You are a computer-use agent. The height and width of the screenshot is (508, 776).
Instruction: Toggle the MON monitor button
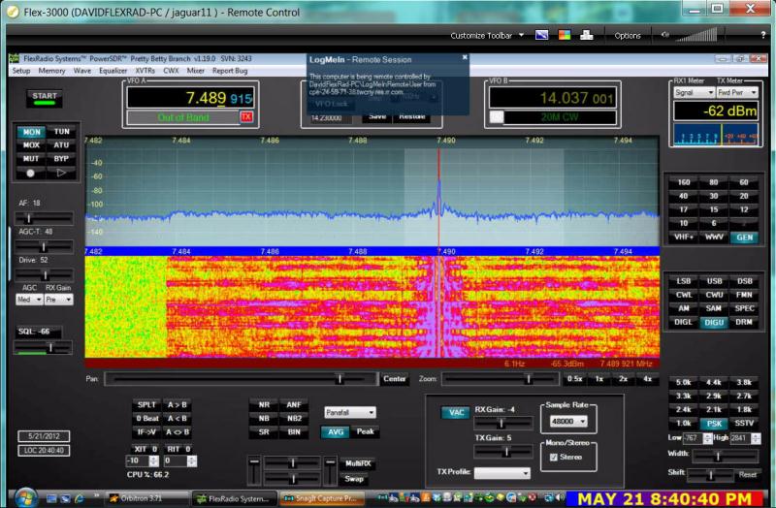click(31, 132)
